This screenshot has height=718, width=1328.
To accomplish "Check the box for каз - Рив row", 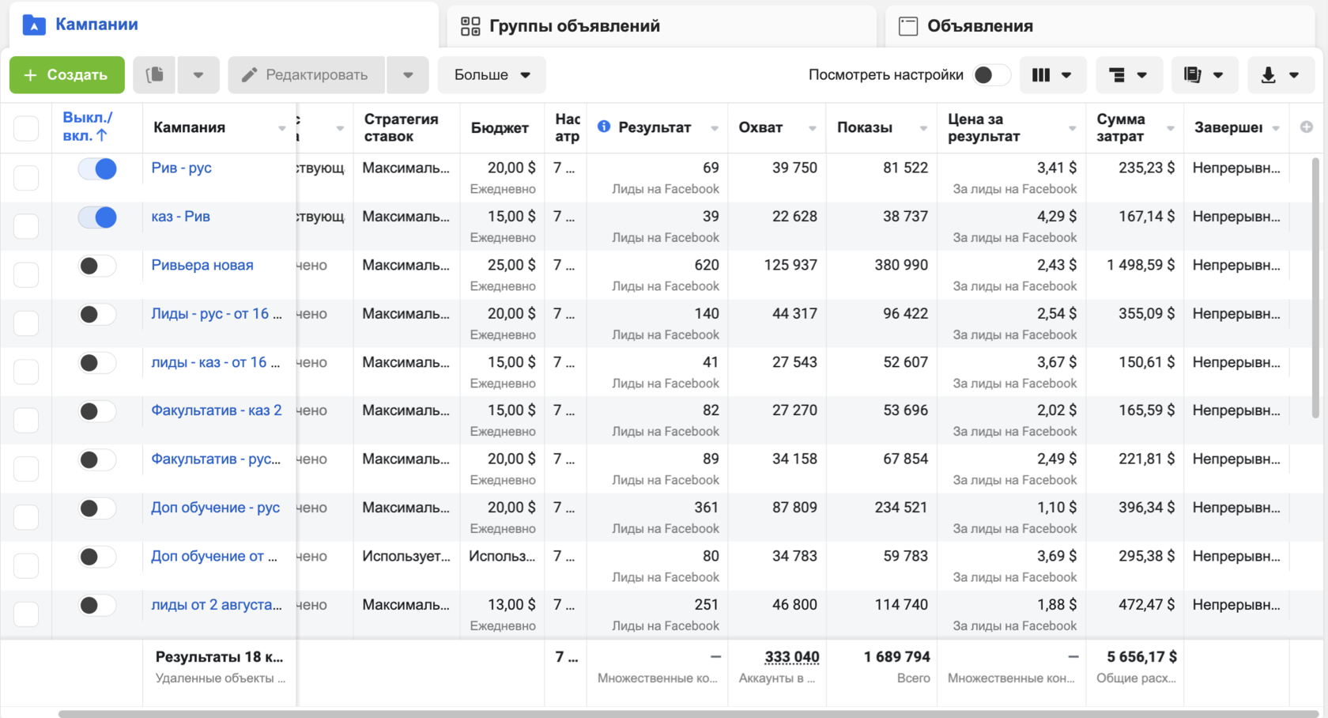I will [x=26, y=226].
